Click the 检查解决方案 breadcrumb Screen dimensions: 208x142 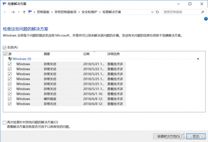click(x=112, y=12)
